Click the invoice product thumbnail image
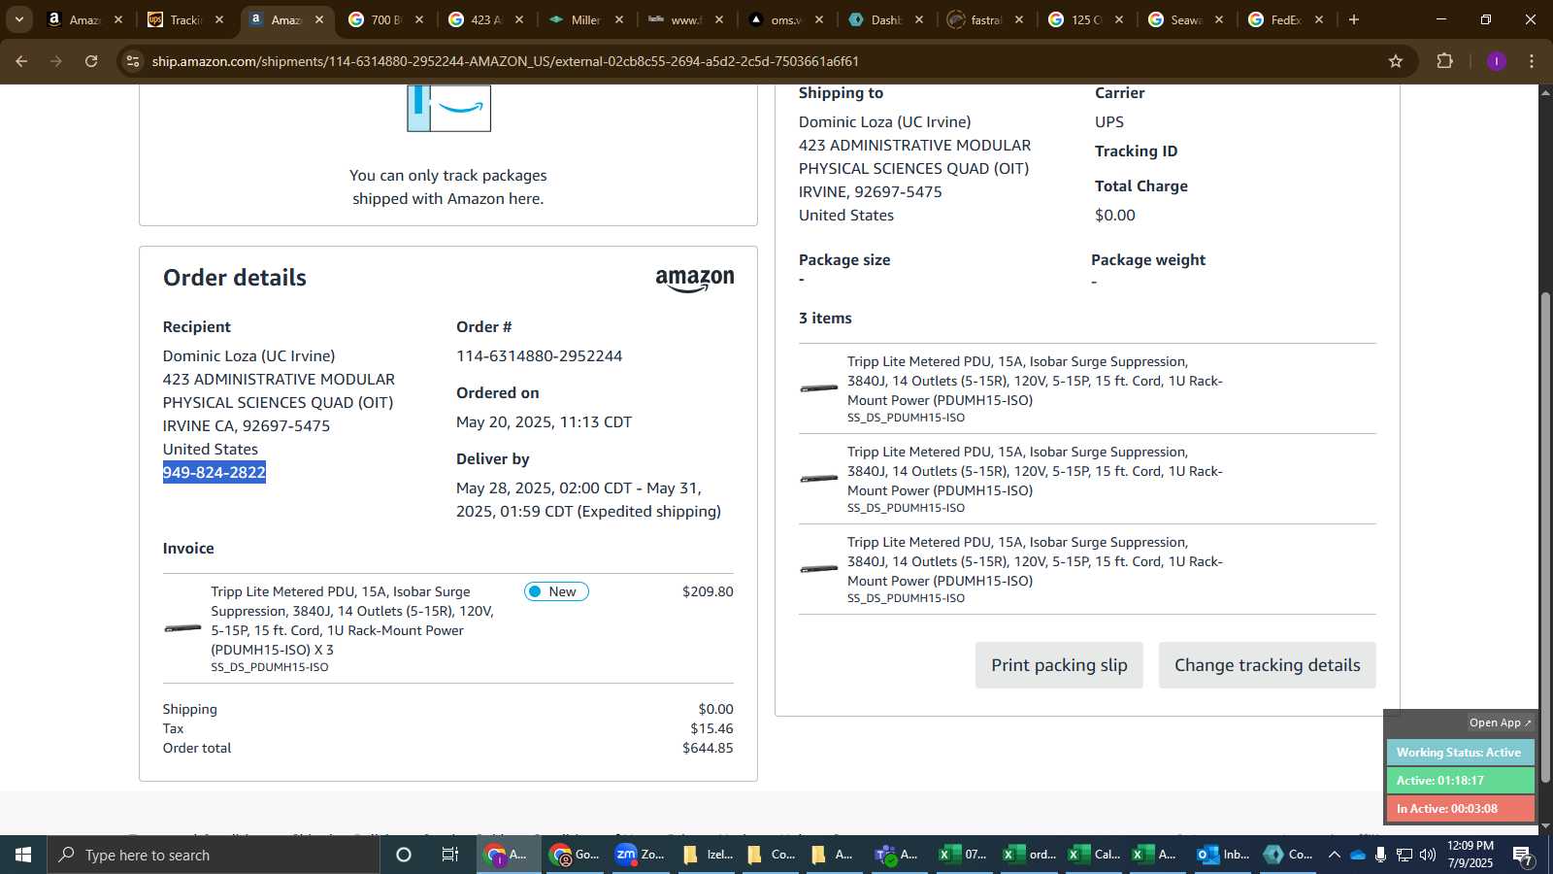Image resolution: width=1553 pixels, height=874 pixels. [x=182, y=628]
